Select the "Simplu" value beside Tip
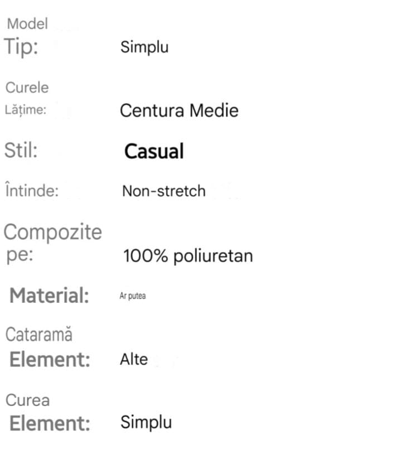Image resolution: width=416 pixels, height=449 pixels. click(144, 47)
